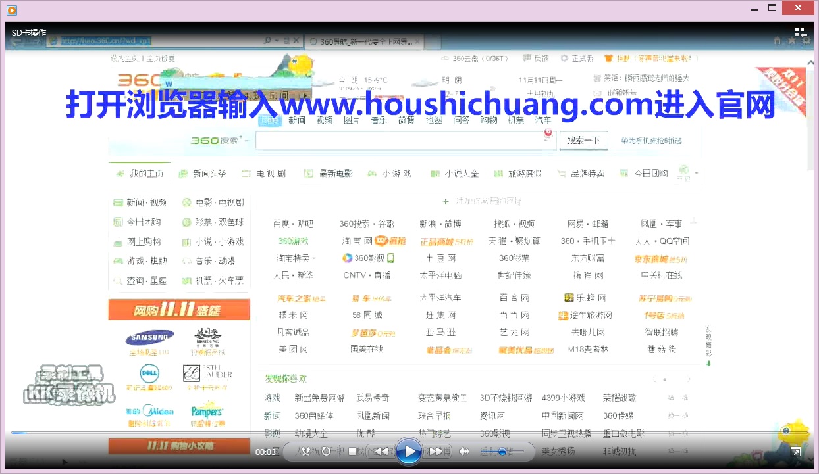Open the 360游戏 green link
The width and height of the screenshot is (819, 474).
coord(293,241)
